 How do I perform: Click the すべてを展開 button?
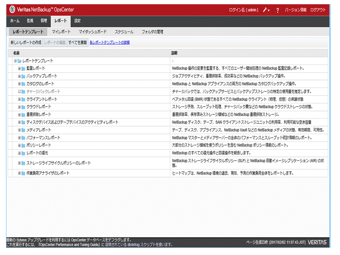(77, 42)
